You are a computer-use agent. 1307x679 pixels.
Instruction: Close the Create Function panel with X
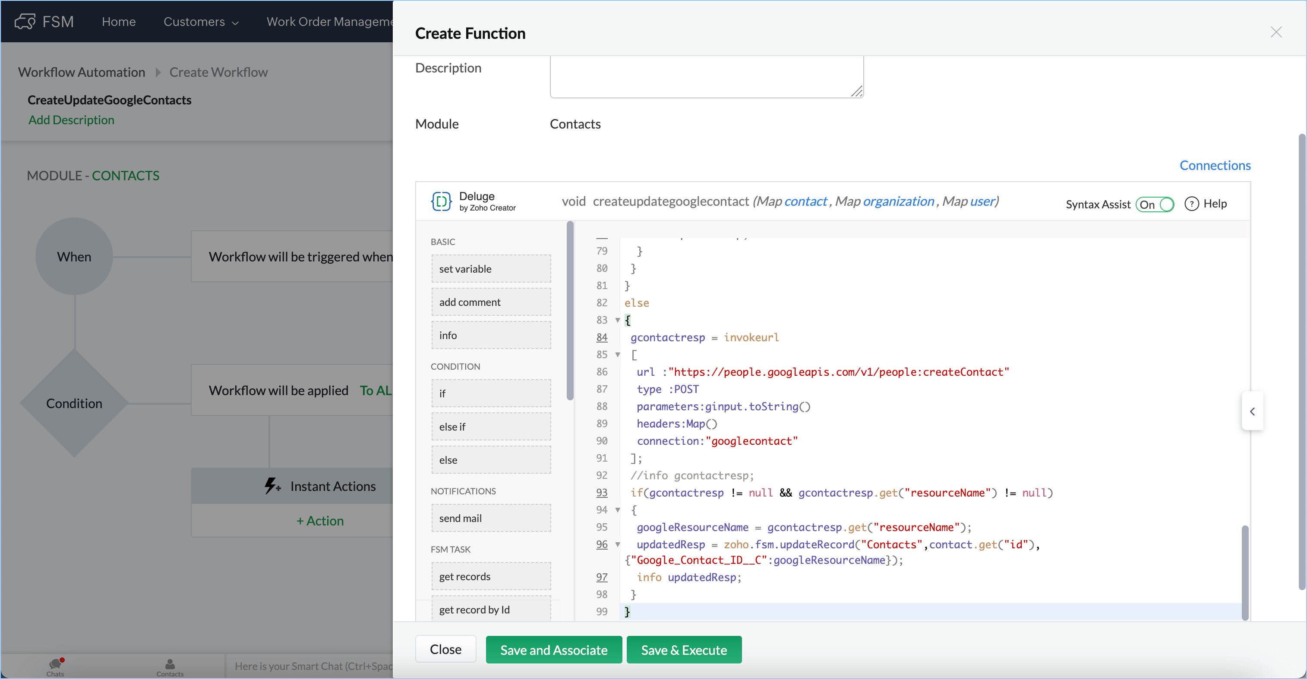point(1275,32)
